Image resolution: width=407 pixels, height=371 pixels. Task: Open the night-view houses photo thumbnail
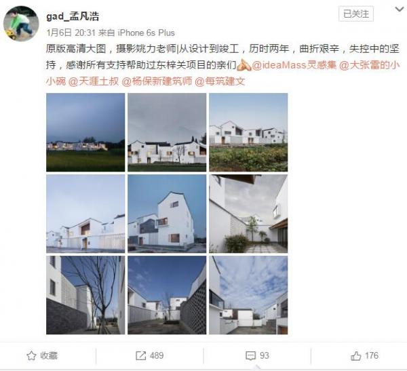(x=85, y=132)
